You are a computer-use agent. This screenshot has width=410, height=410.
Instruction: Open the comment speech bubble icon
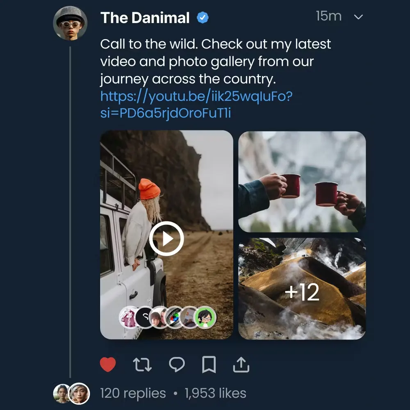(x=177, y=364)
